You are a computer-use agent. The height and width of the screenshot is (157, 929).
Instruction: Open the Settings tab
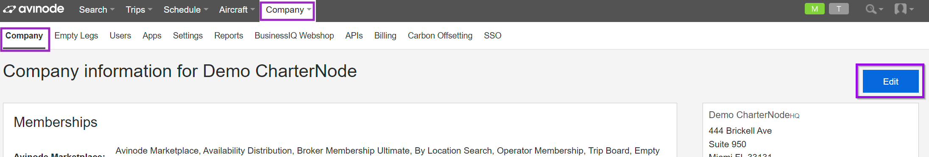coord(188,36)
